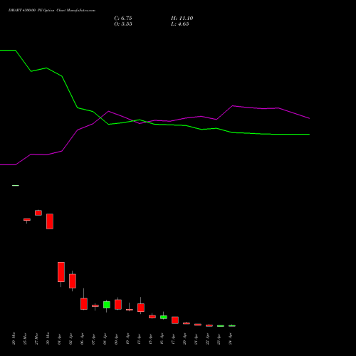This screenshot has width=356, height=356.
Task: Click the '20 Mar' date label
Action: (x=14, y=338)
